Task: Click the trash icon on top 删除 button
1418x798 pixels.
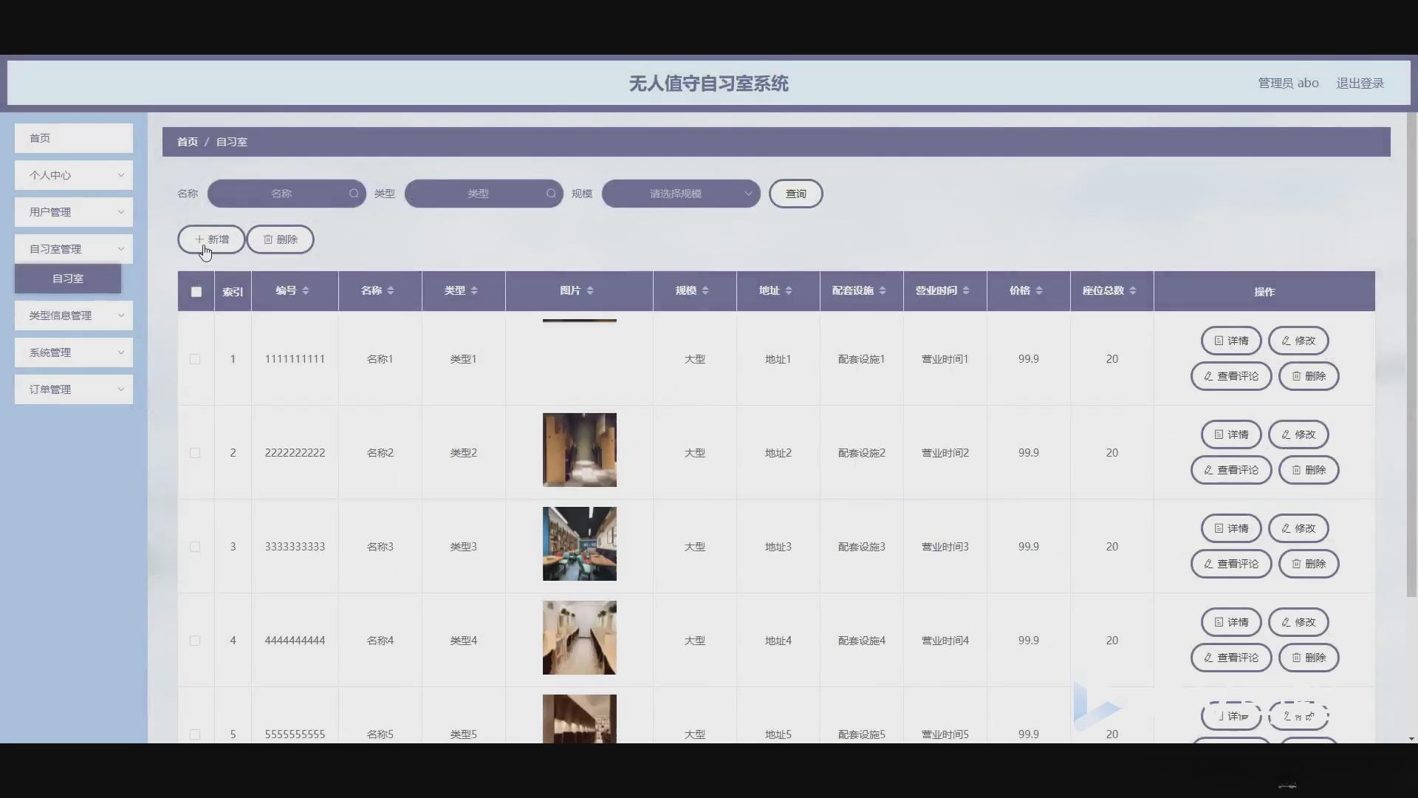Action: click(267, 239)
